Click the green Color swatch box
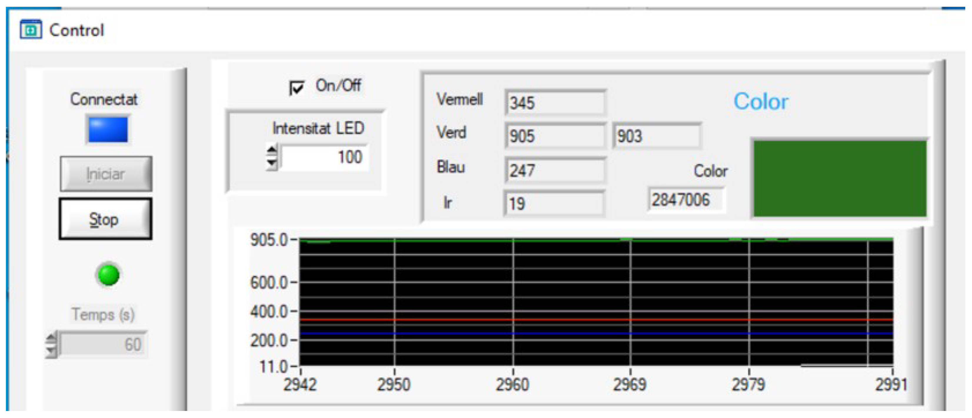Screen dimensions: 972x418 (840, 179)
